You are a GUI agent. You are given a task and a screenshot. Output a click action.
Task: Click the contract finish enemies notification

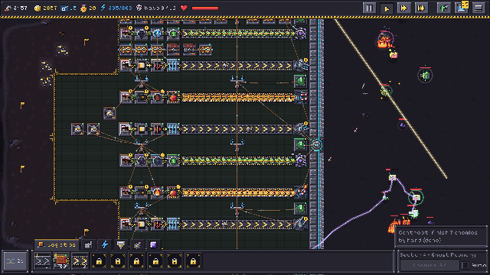click(x=441, y=237)
